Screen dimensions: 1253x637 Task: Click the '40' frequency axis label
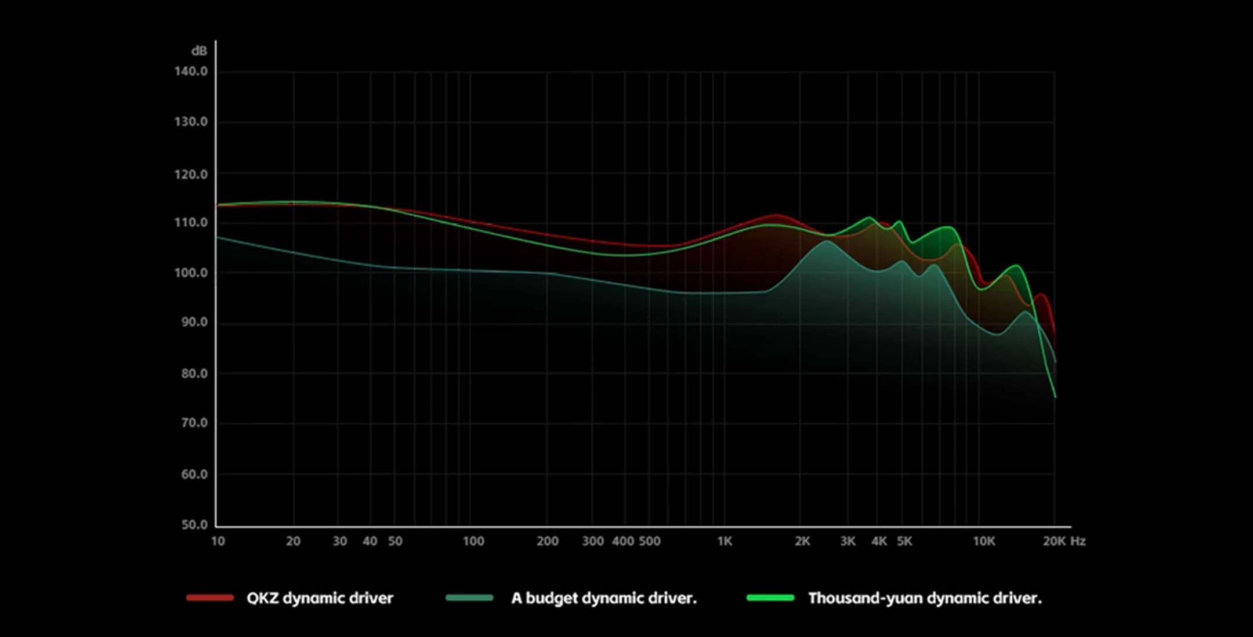tap(370, 541)
